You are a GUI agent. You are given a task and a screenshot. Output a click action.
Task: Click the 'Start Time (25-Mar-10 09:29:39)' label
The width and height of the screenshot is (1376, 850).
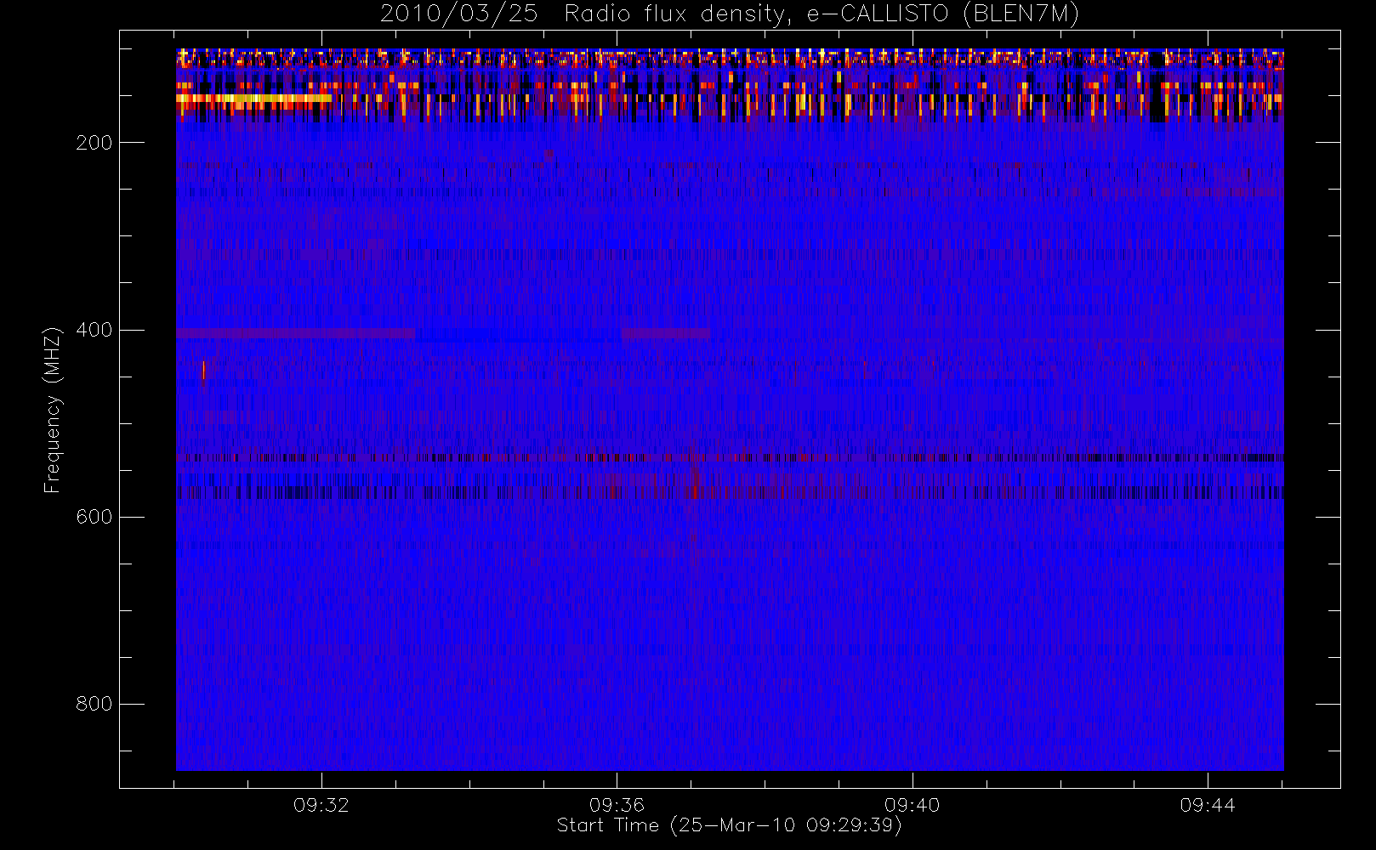click(x=729, y=825)
